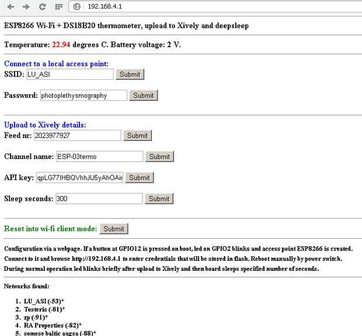Submit Reset into wi-fi client mode

coord(114,229)
